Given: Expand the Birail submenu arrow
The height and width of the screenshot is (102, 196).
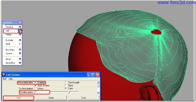Looking at the screenshot, I should pos(20,44).
